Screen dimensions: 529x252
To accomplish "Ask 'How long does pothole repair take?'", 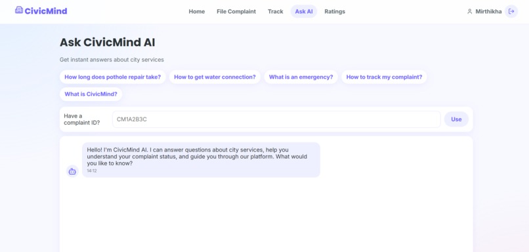I will click(x=113, y=77).
